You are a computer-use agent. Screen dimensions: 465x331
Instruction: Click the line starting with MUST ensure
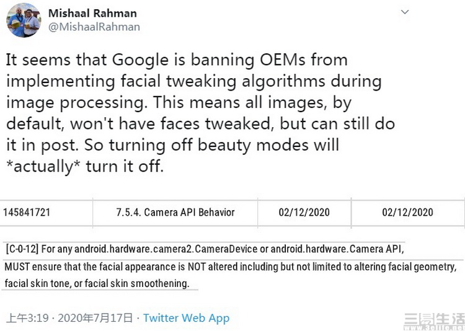point(229,267)
